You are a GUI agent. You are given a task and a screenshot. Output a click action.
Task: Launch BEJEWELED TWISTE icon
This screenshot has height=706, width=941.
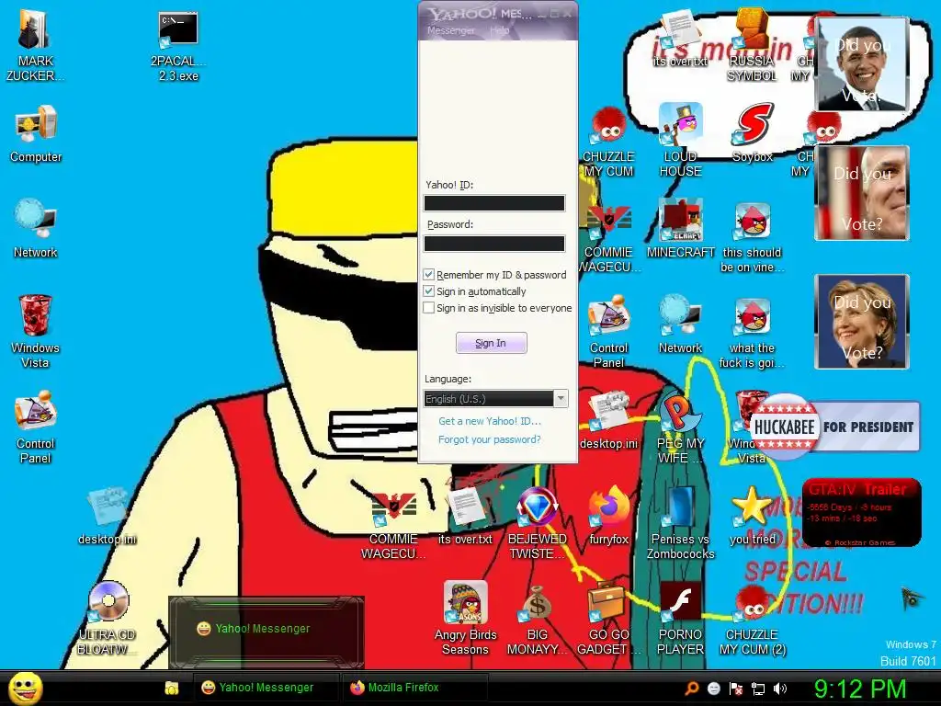[x=537, y=522]
